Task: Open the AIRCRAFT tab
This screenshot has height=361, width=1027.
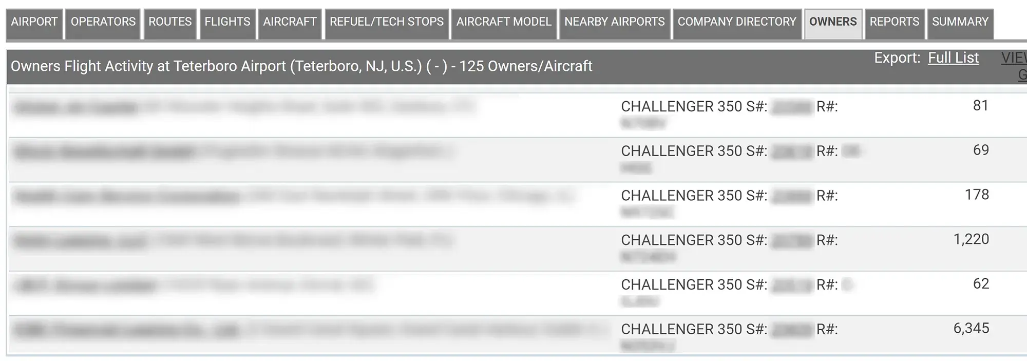Action: click(290, 22)
